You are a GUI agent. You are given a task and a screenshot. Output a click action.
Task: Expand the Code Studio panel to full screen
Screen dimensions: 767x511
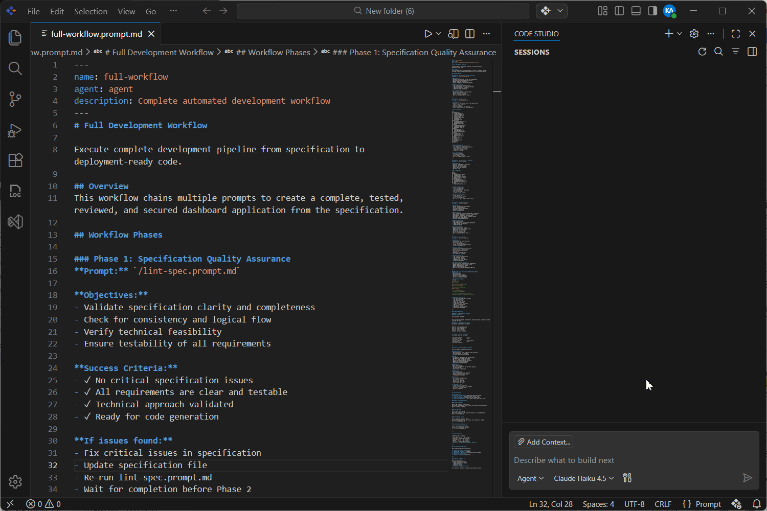(x=736, y=34)
